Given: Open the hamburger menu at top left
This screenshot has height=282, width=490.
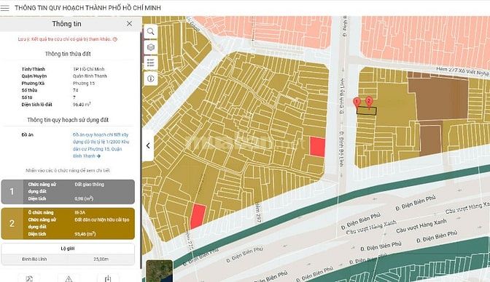Looking at the screenshot, I should click(5, 8).
